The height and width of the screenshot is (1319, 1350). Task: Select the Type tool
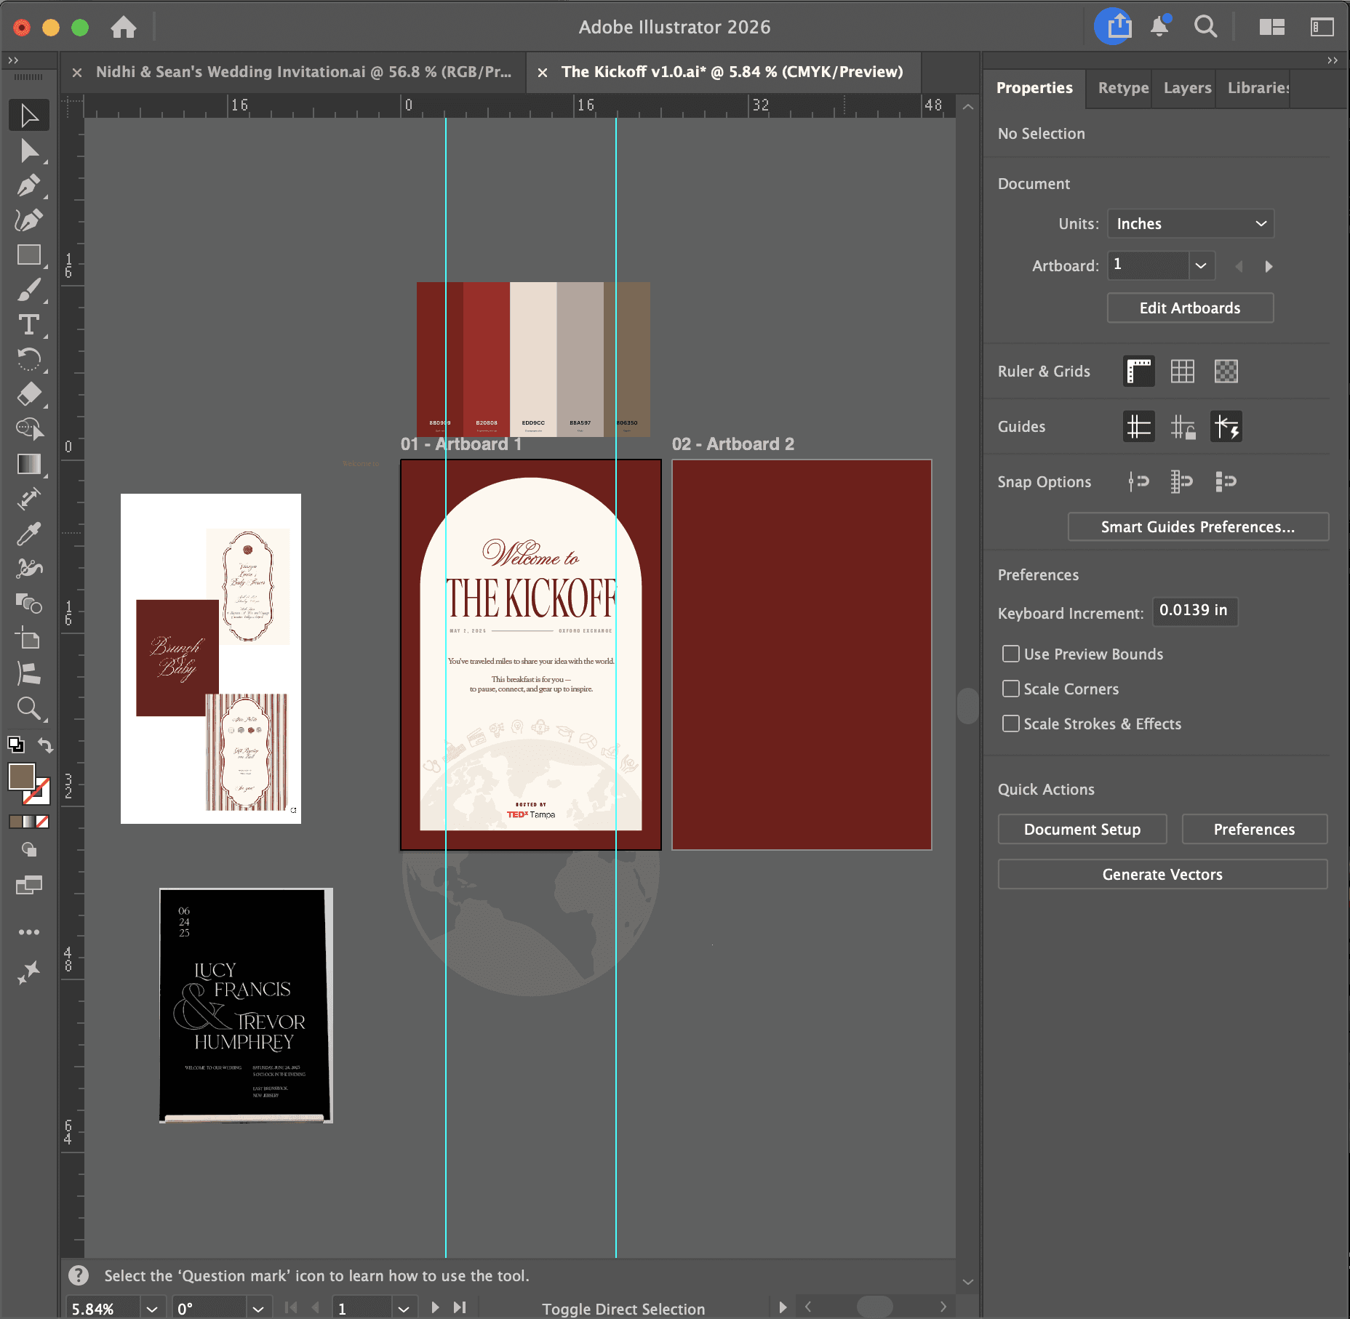(x=28, y=325)
